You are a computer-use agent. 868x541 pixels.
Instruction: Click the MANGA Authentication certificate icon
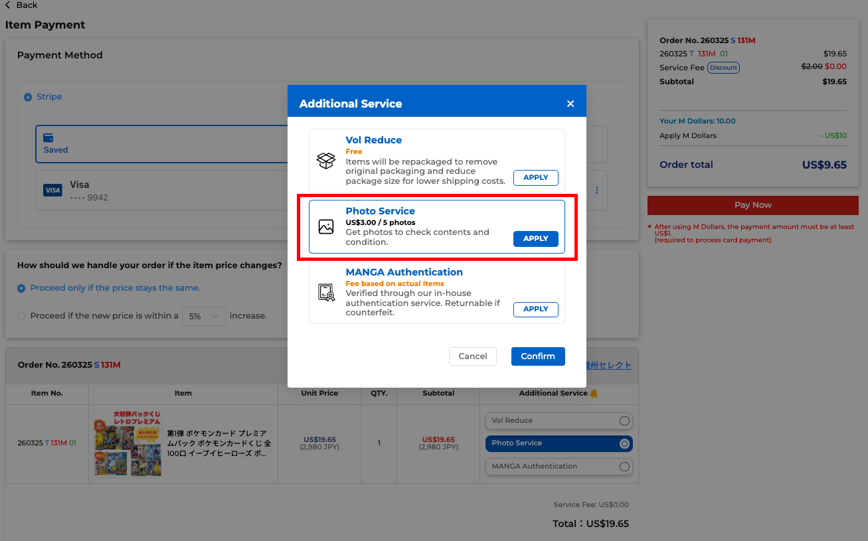(326, 293)
